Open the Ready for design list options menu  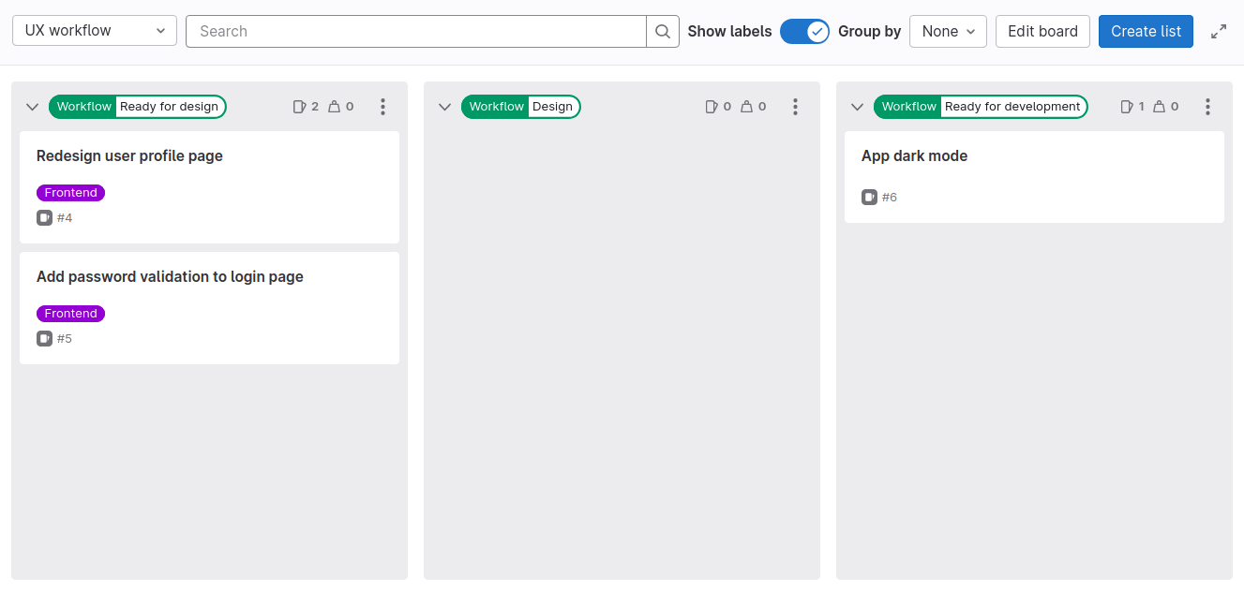382,107
